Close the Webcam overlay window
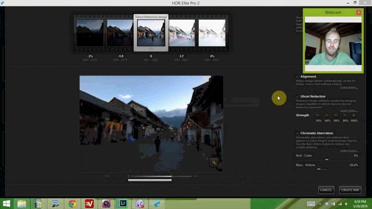372x209 pixels. pos(359,12)
